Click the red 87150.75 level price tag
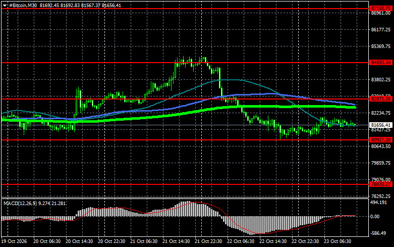 pos(381,8)
